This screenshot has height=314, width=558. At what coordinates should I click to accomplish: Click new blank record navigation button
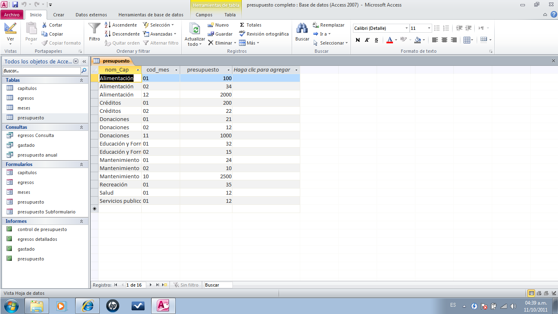click(x=165, y=285)
